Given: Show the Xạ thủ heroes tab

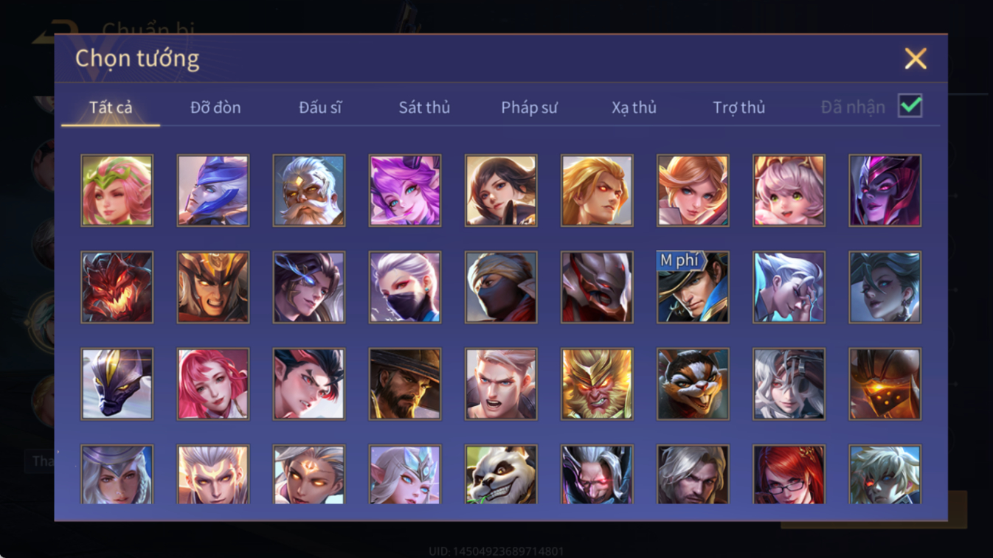Looking at the screenshot, I should (634, 108).
